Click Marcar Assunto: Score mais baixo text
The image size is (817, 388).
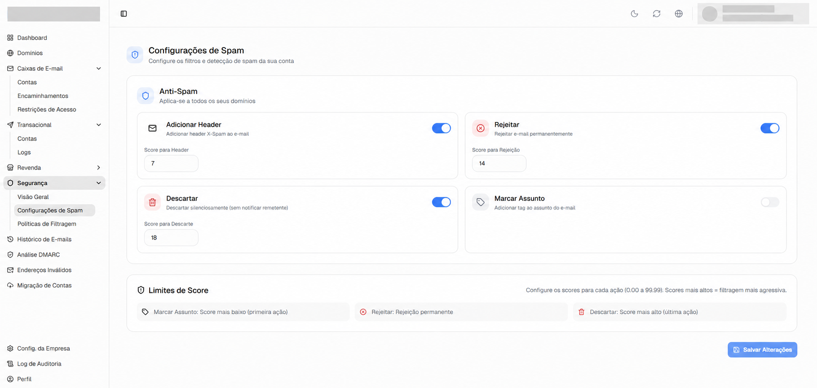coord(221,312)
